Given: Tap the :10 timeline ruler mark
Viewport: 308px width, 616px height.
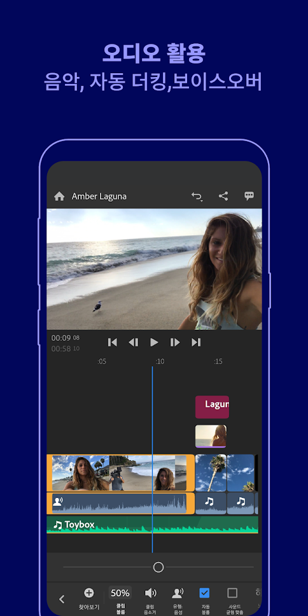Looking at the screenshot, I should click(x=160, y=362).
